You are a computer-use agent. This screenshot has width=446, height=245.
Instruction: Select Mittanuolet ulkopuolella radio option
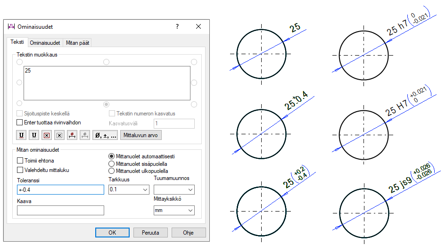click(x=112, y=171)
